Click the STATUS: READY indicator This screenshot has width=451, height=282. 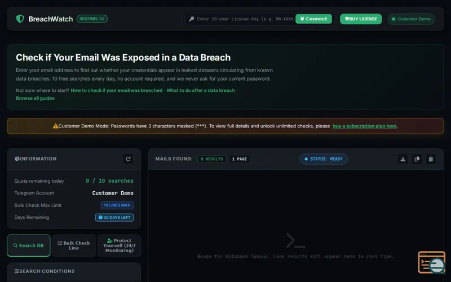point(323,159)
